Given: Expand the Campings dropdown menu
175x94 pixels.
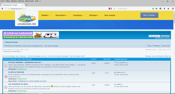Looking at the screenshot, I should (x=78, y=15).
